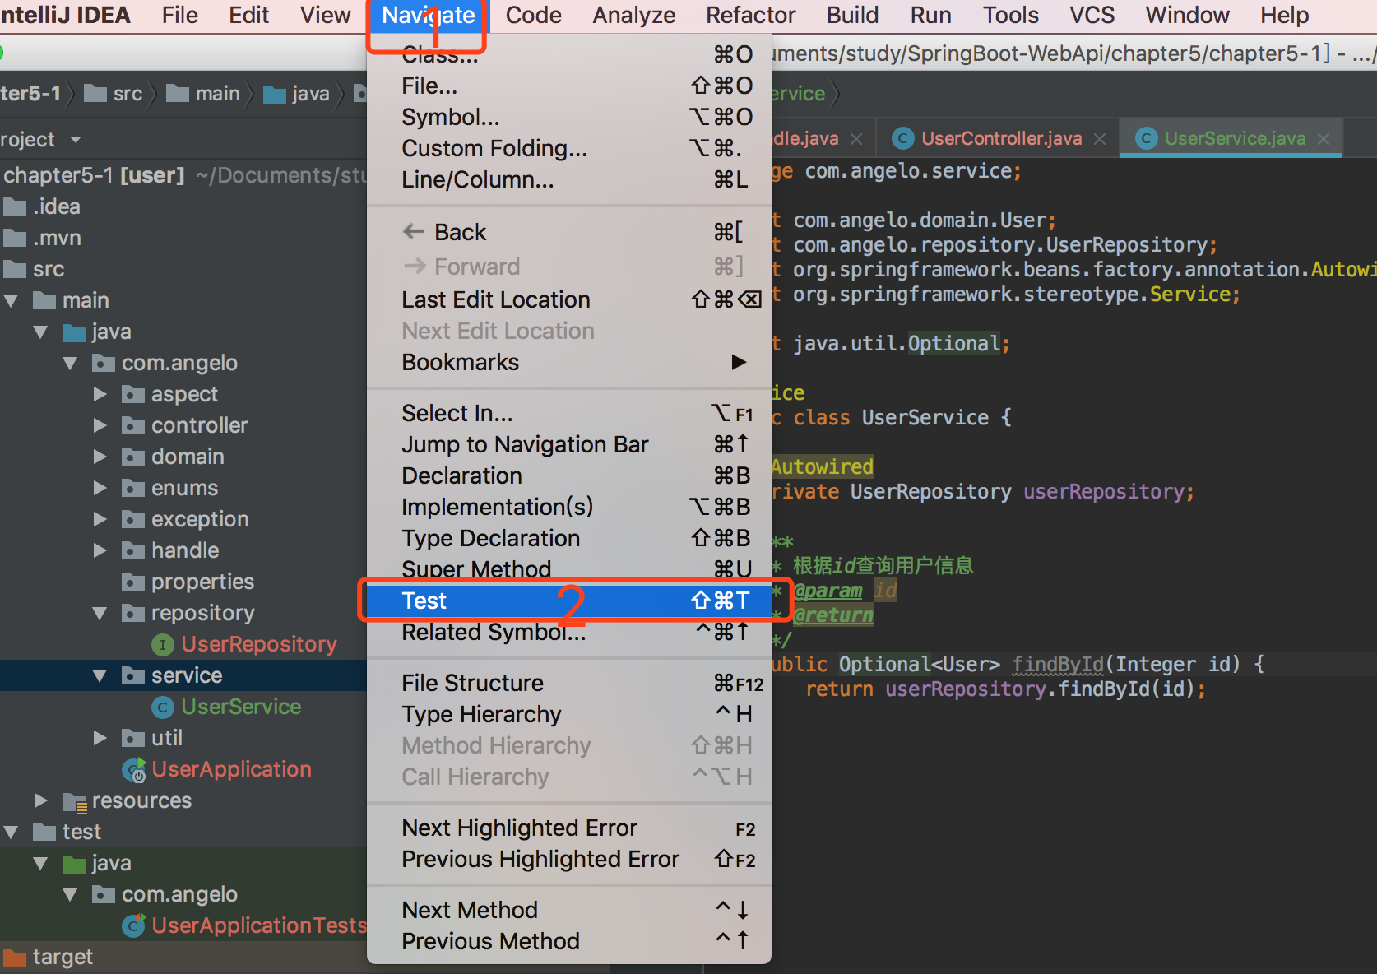The image size is (1377, 974).
Task: Click the UserService class icon in tree
Action: (x=162, y=707)
